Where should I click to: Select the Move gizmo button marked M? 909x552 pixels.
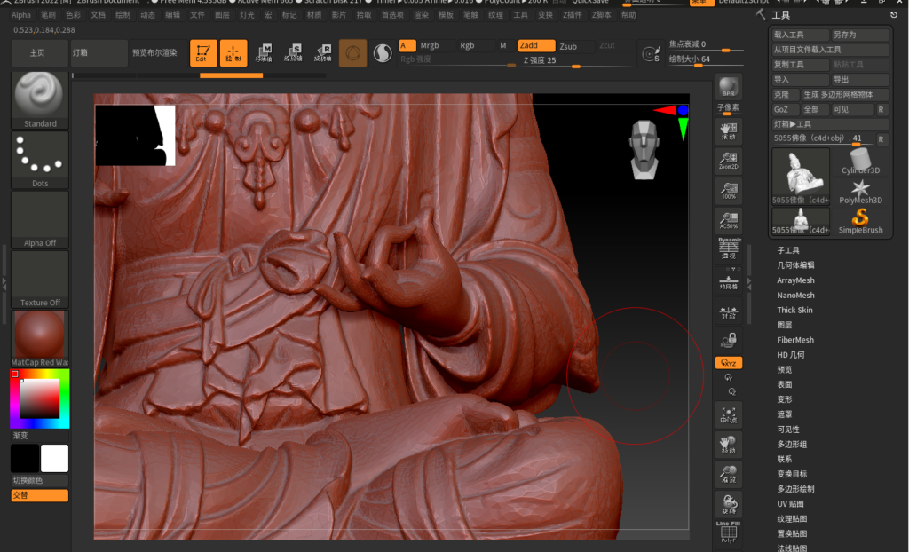point(264,52)
